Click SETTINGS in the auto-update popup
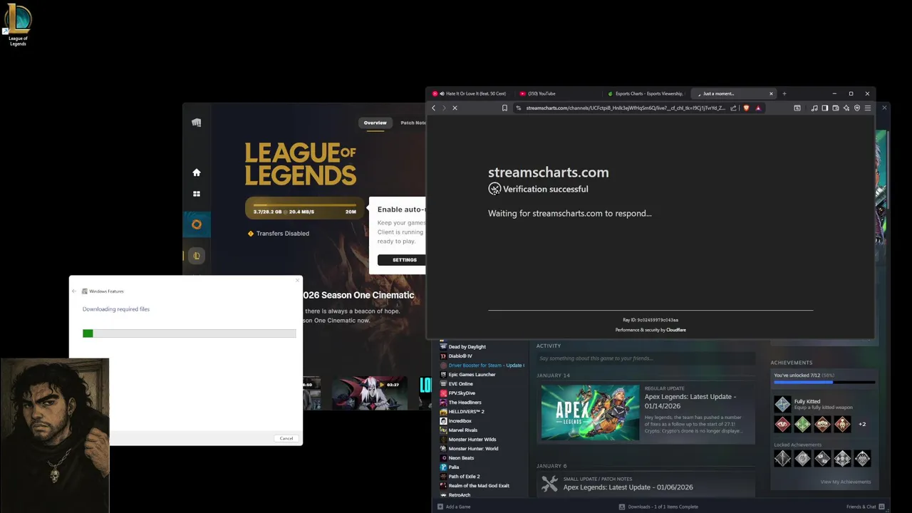This screenshot has height=513, width=912. pos(404,260)
